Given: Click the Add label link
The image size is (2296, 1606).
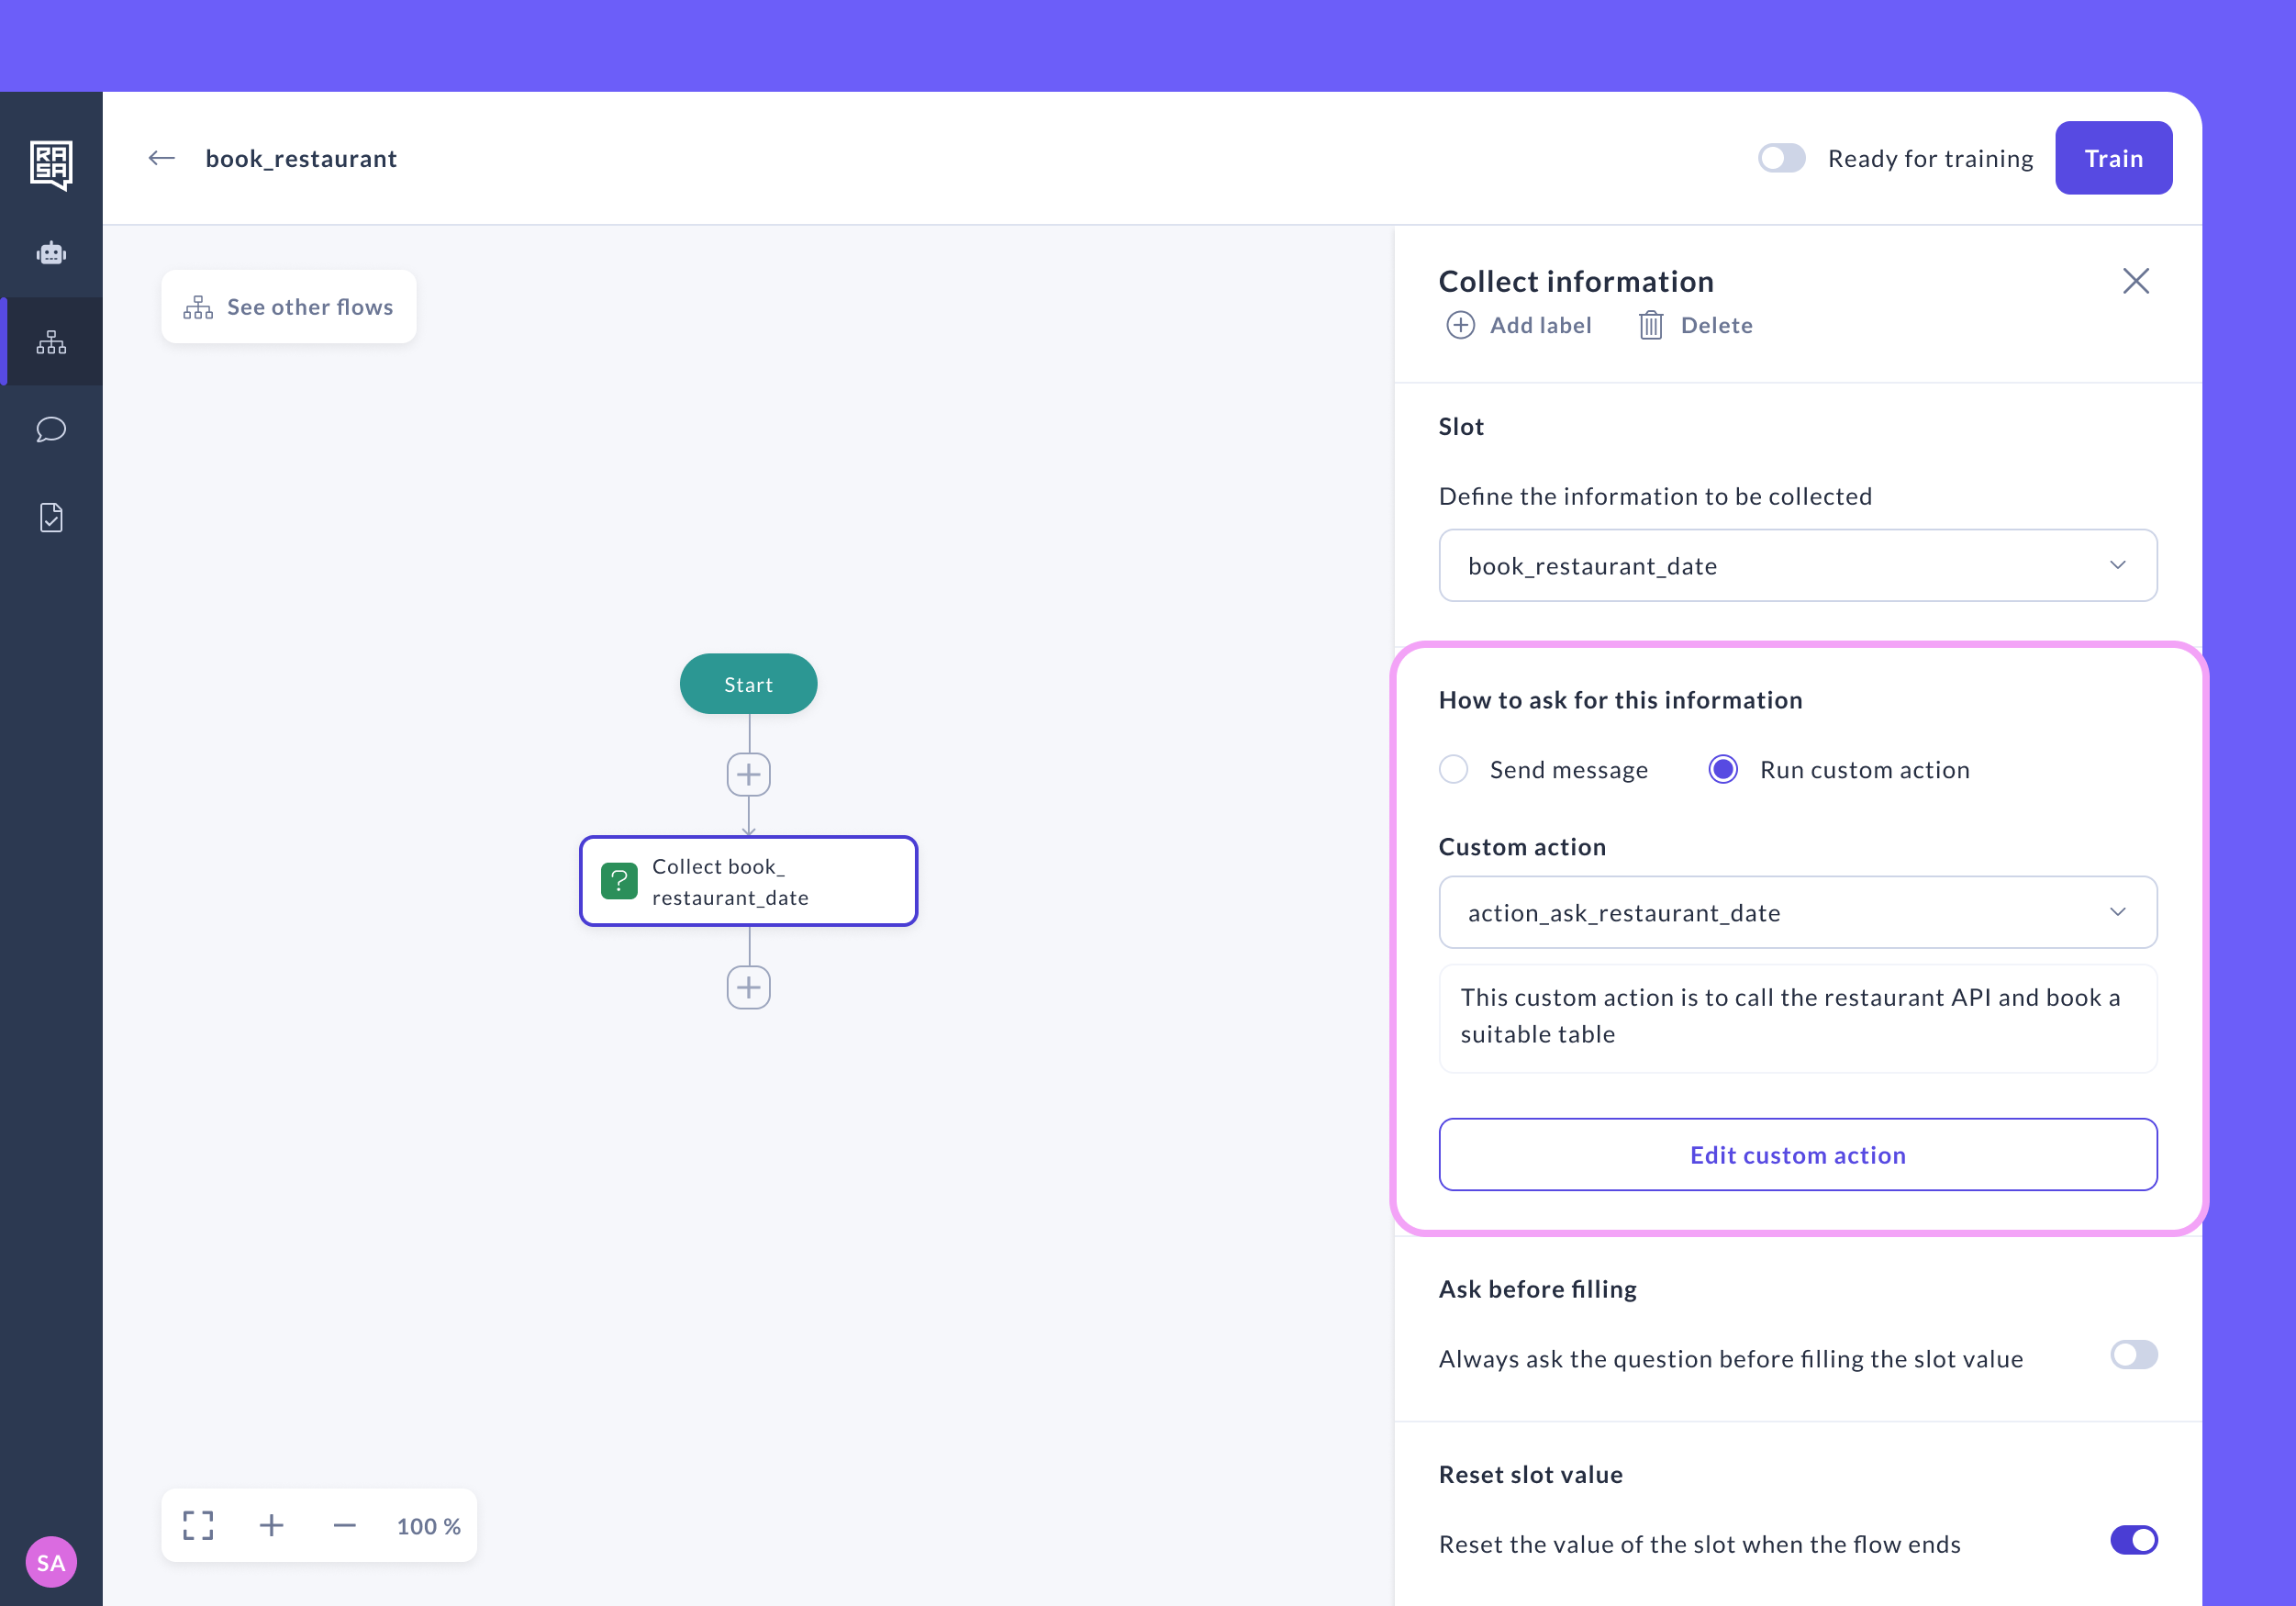Looking at the screenshot, I should pos(1540,325).
